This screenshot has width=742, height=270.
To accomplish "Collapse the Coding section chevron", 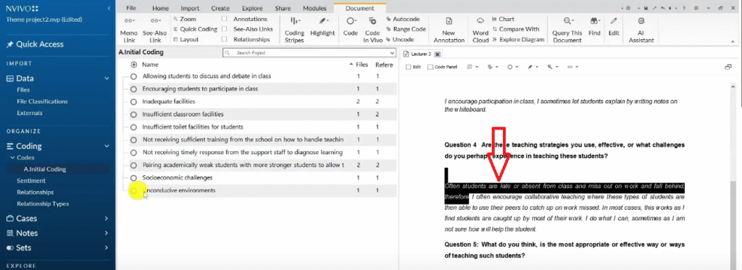I will (x=107, y=146).
